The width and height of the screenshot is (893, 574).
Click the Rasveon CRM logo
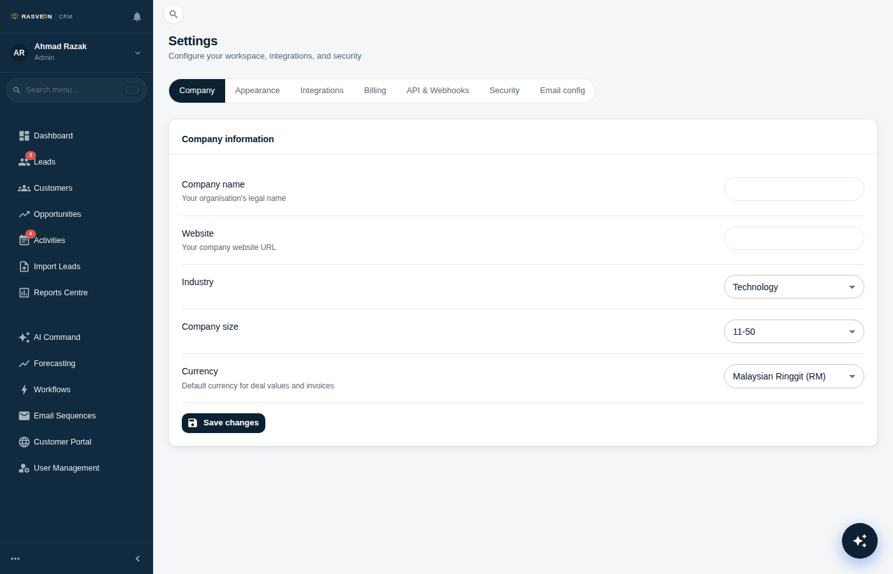(x=41, y=17)
